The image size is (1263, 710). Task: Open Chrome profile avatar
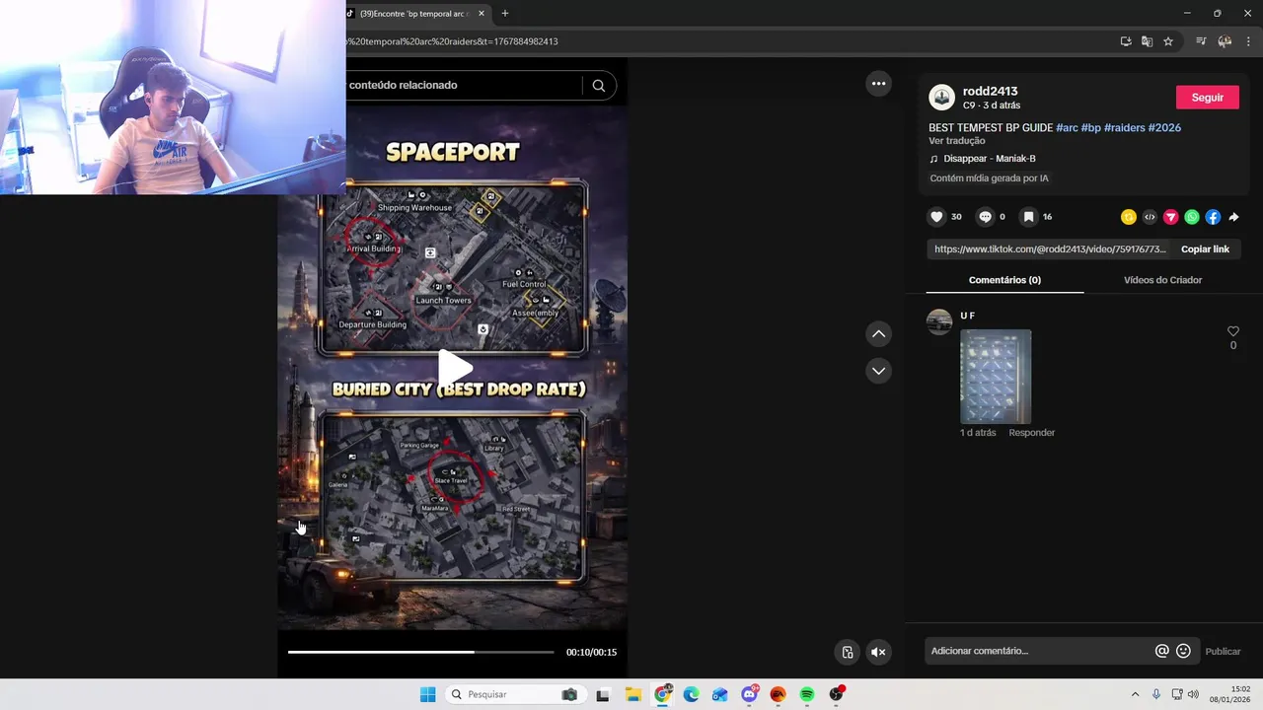1225,41
